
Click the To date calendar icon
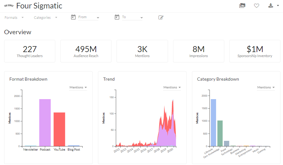(x=117, y=17)
